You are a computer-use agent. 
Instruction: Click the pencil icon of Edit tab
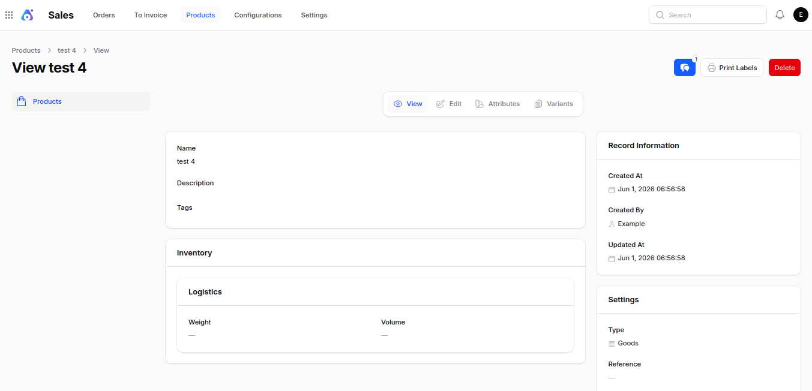441,104
